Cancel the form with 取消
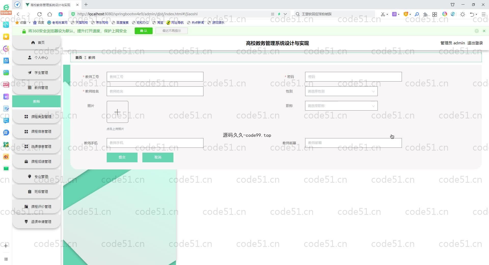This screenshot has width=489, height=265. point(158,157)
